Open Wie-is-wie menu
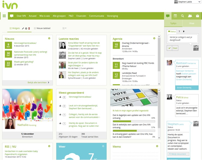The width and height of the screenshot is (202, 160). pos(45,16)
